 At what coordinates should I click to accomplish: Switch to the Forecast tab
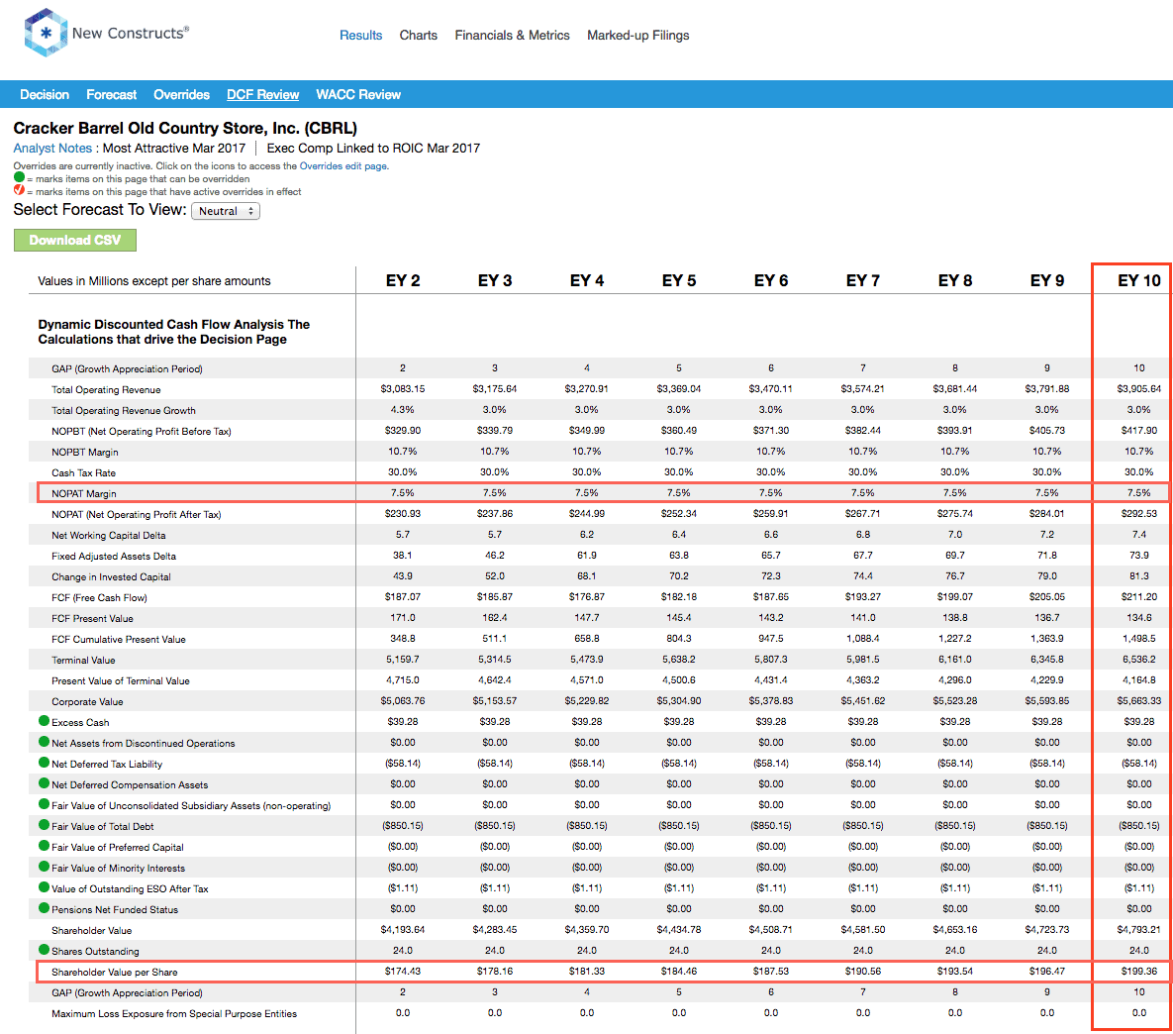[x=112, y=94]
